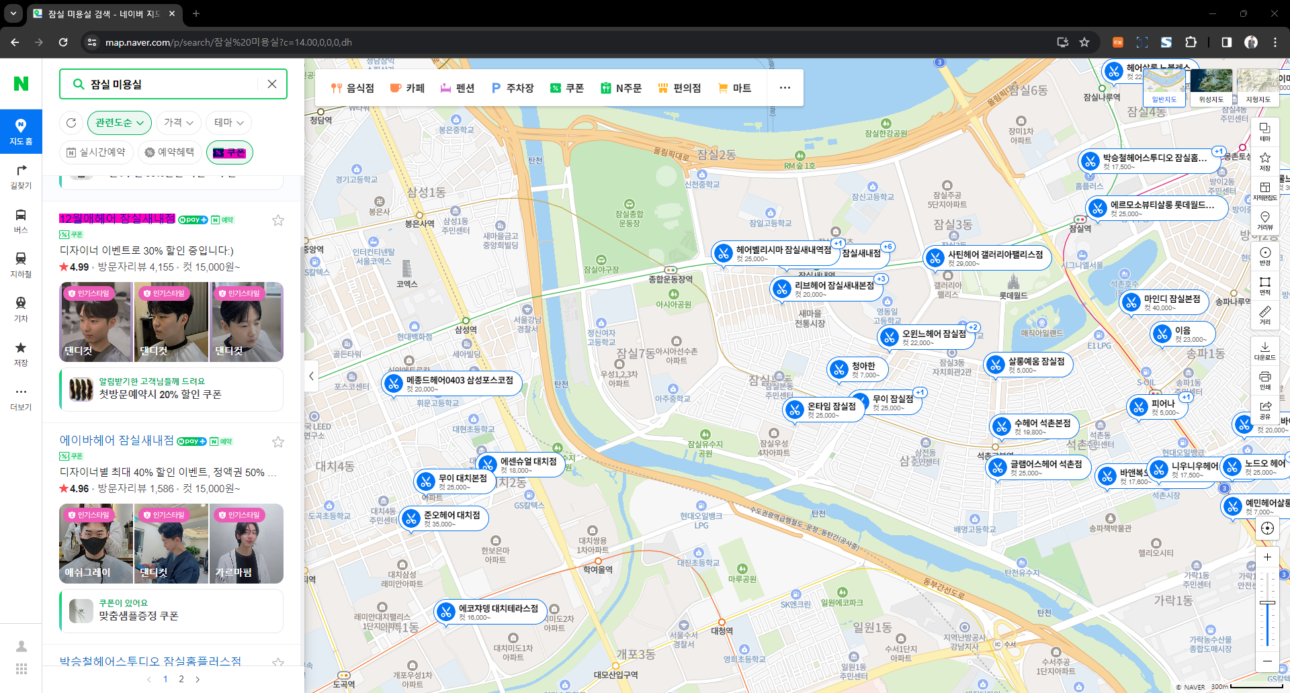Open the 12월애헤어 잠실새내점 listing title
The width and height of the screenshot is (1290, 693).
tap(118, 219)
